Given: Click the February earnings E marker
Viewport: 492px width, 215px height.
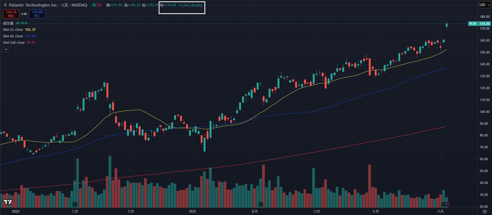Looking at the screenshot, I should (75, 204).
